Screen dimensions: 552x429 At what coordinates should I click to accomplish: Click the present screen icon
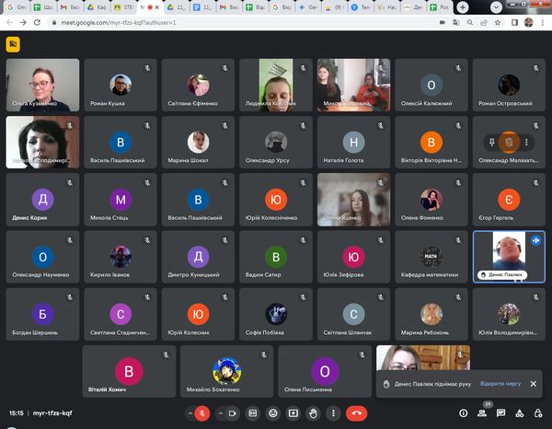tap(293, 413)
